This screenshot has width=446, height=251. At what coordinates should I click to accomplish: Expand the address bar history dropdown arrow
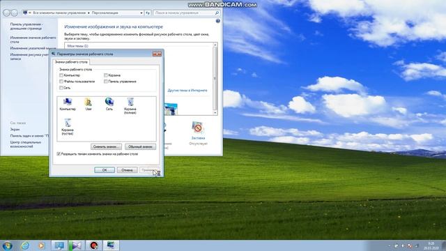click(x=141, y=13)
